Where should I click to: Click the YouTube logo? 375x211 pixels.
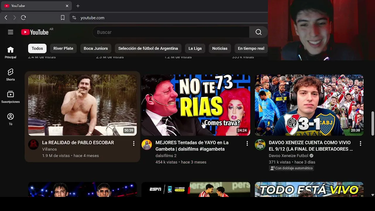pos(35,32)
